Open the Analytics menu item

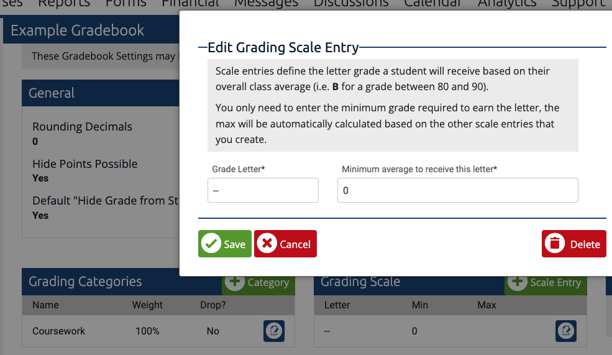click(507, 4)
